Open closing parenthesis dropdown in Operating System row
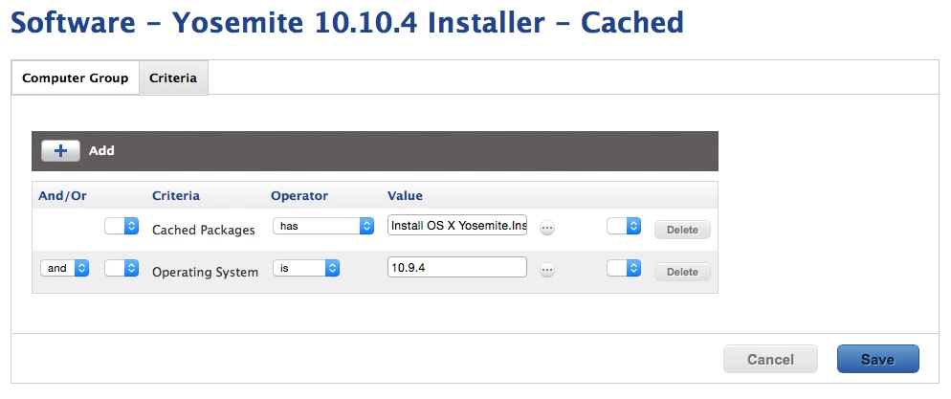This screenshot has width=951, height=399. coord(624,268)
